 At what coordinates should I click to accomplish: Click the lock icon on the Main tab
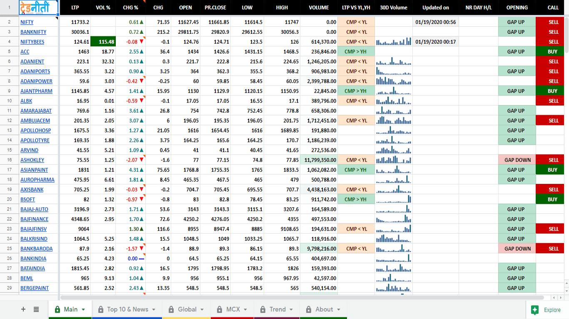tap(57, 309)
